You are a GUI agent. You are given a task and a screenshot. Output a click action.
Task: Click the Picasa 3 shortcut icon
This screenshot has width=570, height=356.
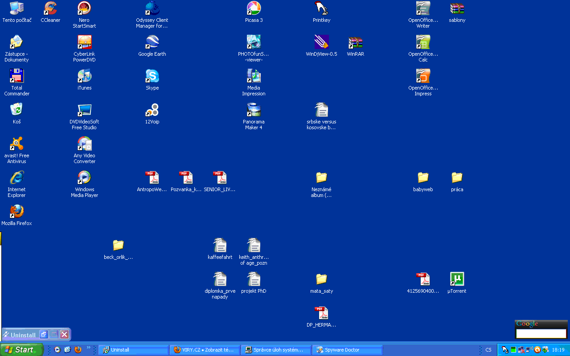point(254,8)
